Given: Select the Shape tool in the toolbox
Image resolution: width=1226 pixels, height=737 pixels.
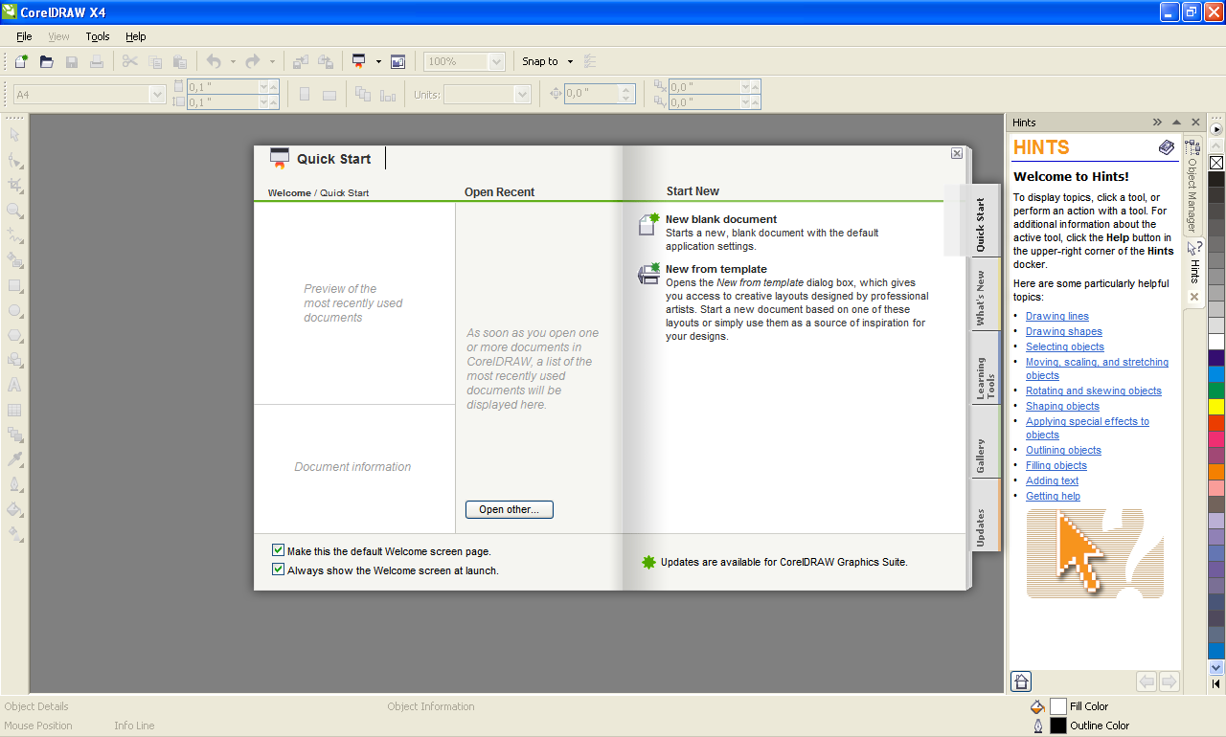Looking at the screenshot, I should point(15,160).
